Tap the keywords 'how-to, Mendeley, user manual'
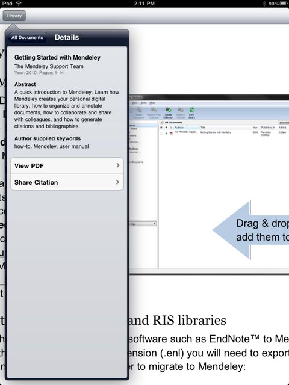289x385 pixels. coord(51,146)
